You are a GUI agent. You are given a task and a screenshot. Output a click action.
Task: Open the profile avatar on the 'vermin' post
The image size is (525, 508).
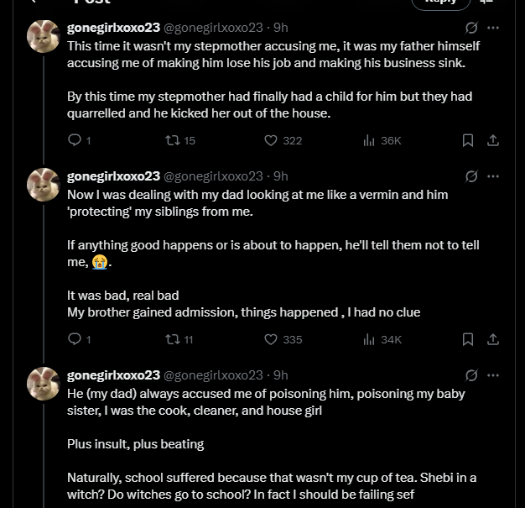click(x=43, y=185)
